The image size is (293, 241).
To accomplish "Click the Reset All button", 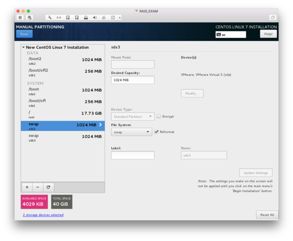I will coord(267,215).
